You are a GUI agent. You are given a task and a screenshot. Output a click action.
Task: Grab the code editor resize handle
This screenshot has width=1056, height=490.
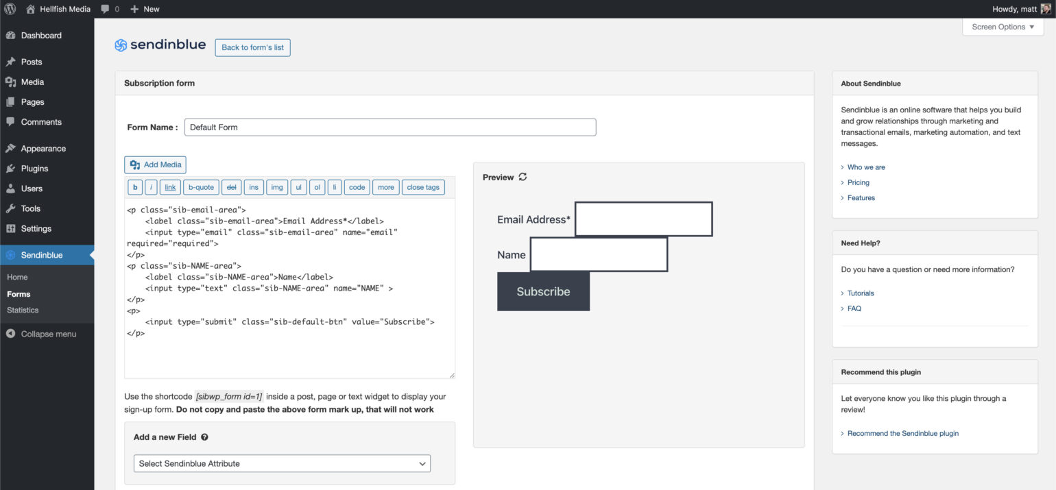tap(451, 374)
